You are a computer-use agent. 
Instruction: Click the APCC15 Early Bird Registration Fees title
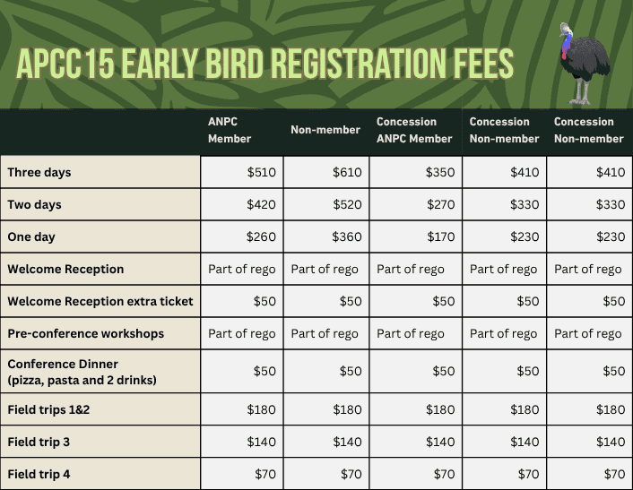click(x=265, y=64)
